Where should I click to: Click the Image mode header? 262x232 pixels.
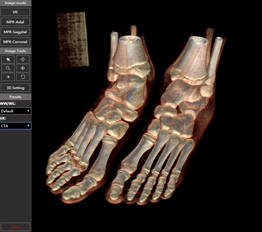15,3
